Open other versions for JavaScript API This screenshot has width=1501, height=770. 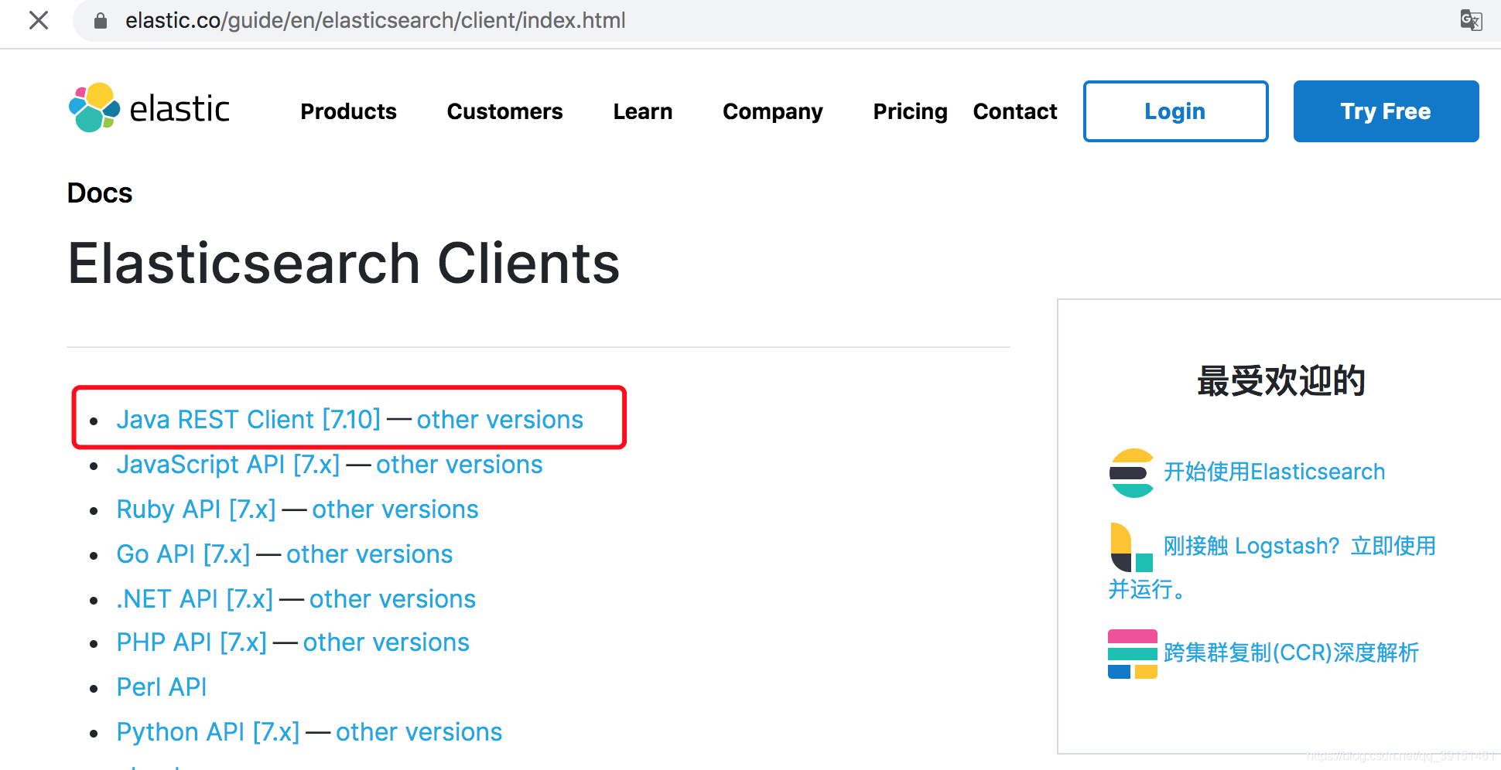[x=460, y=465]
